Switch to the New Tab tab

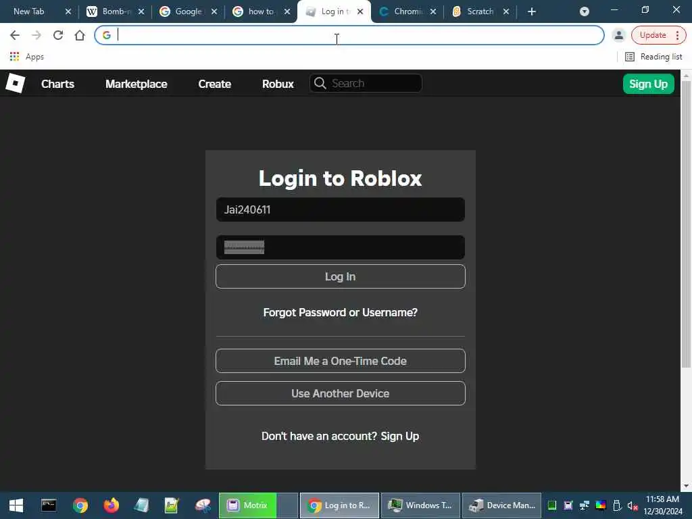29,11
